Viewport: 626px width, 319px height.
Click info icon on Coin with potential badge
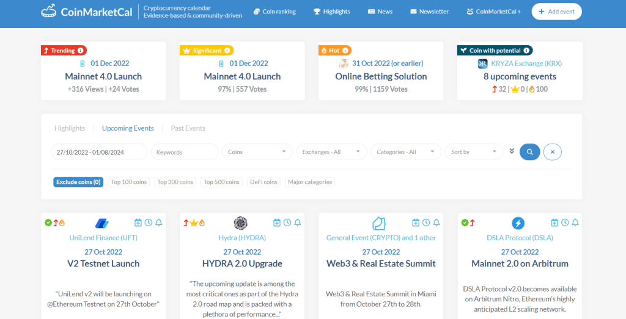point(526,50)
